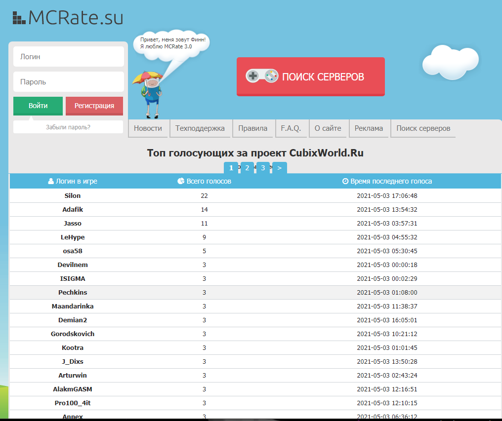Focus the Логин input field
Viewport: 502px width, 421px height.
[x=69, y=57]
